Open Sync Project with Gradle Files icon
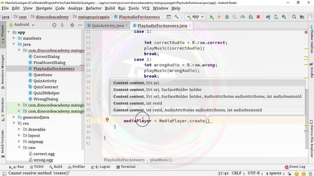314x176 pixels. pyautogui.click(x=268, y=17)
